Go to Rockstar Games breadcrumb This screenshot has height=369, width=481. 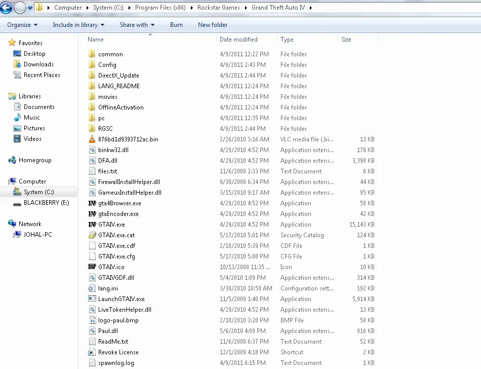(218, 8)
